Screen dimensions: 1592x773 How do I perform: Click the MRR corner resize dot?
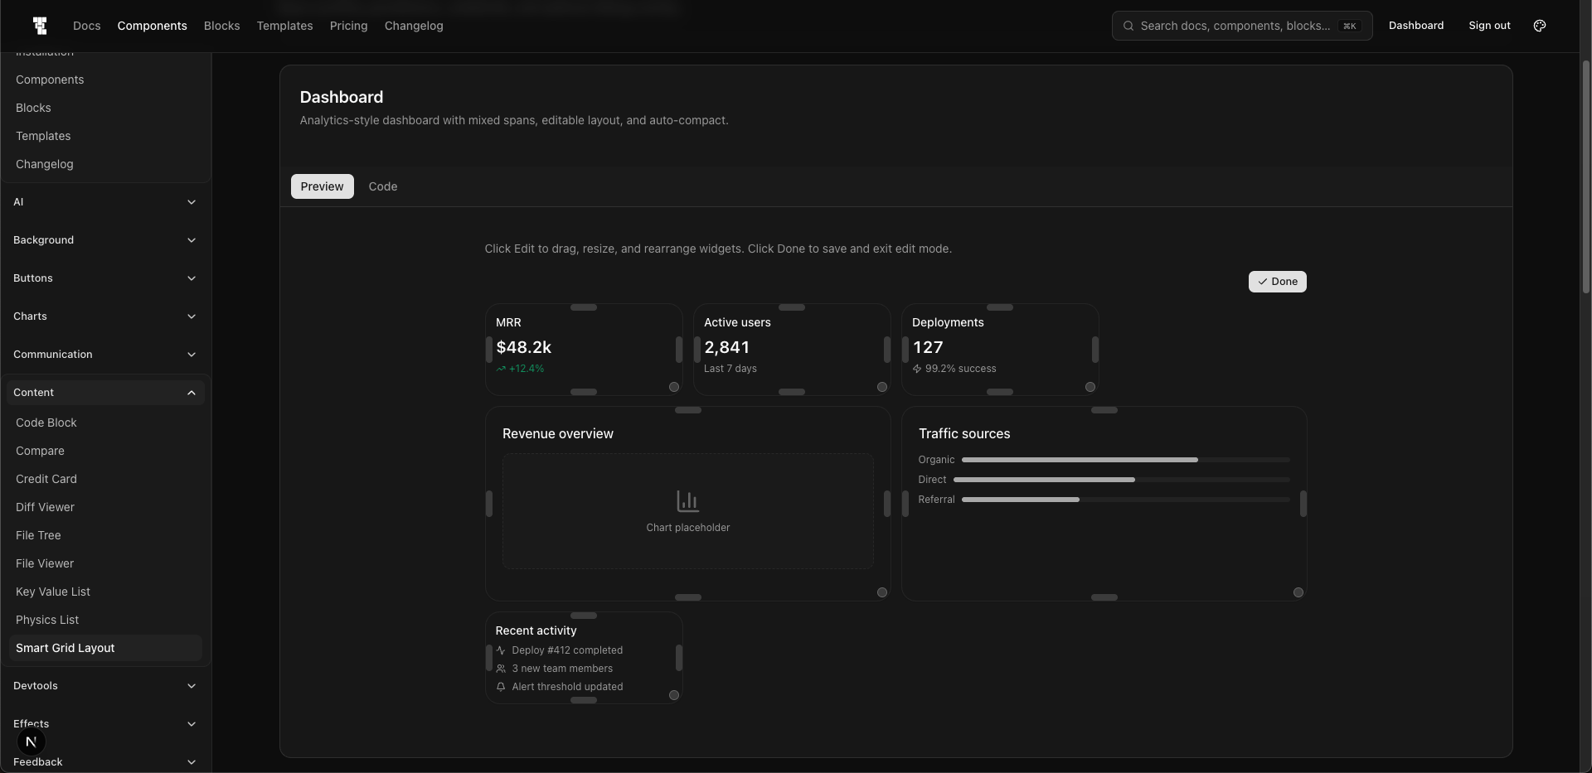[674, 387]
